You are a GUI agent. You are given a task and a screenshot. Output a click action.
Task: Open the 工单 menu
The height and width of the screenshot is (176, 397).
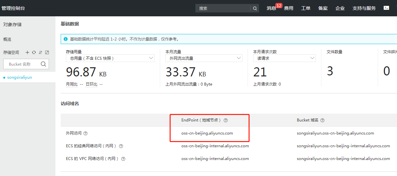(306, 8)
